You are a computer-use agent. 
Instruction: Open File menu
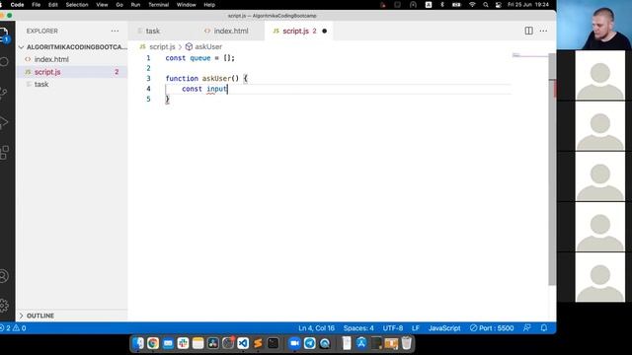(36, 5)
